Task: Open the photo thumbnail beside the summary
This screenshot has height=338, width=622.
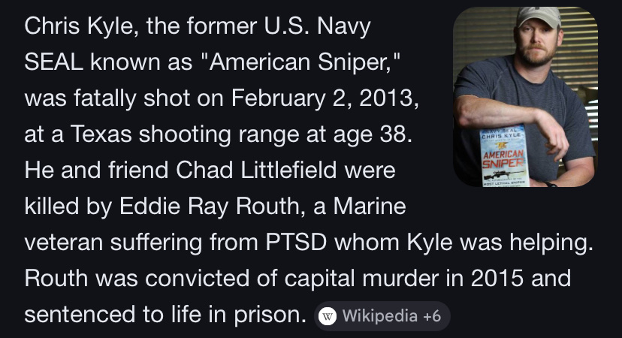Action: pos(525,96)
